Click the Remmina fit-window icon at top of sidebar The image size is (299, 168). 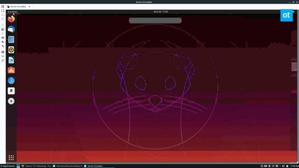click(3, 7)
